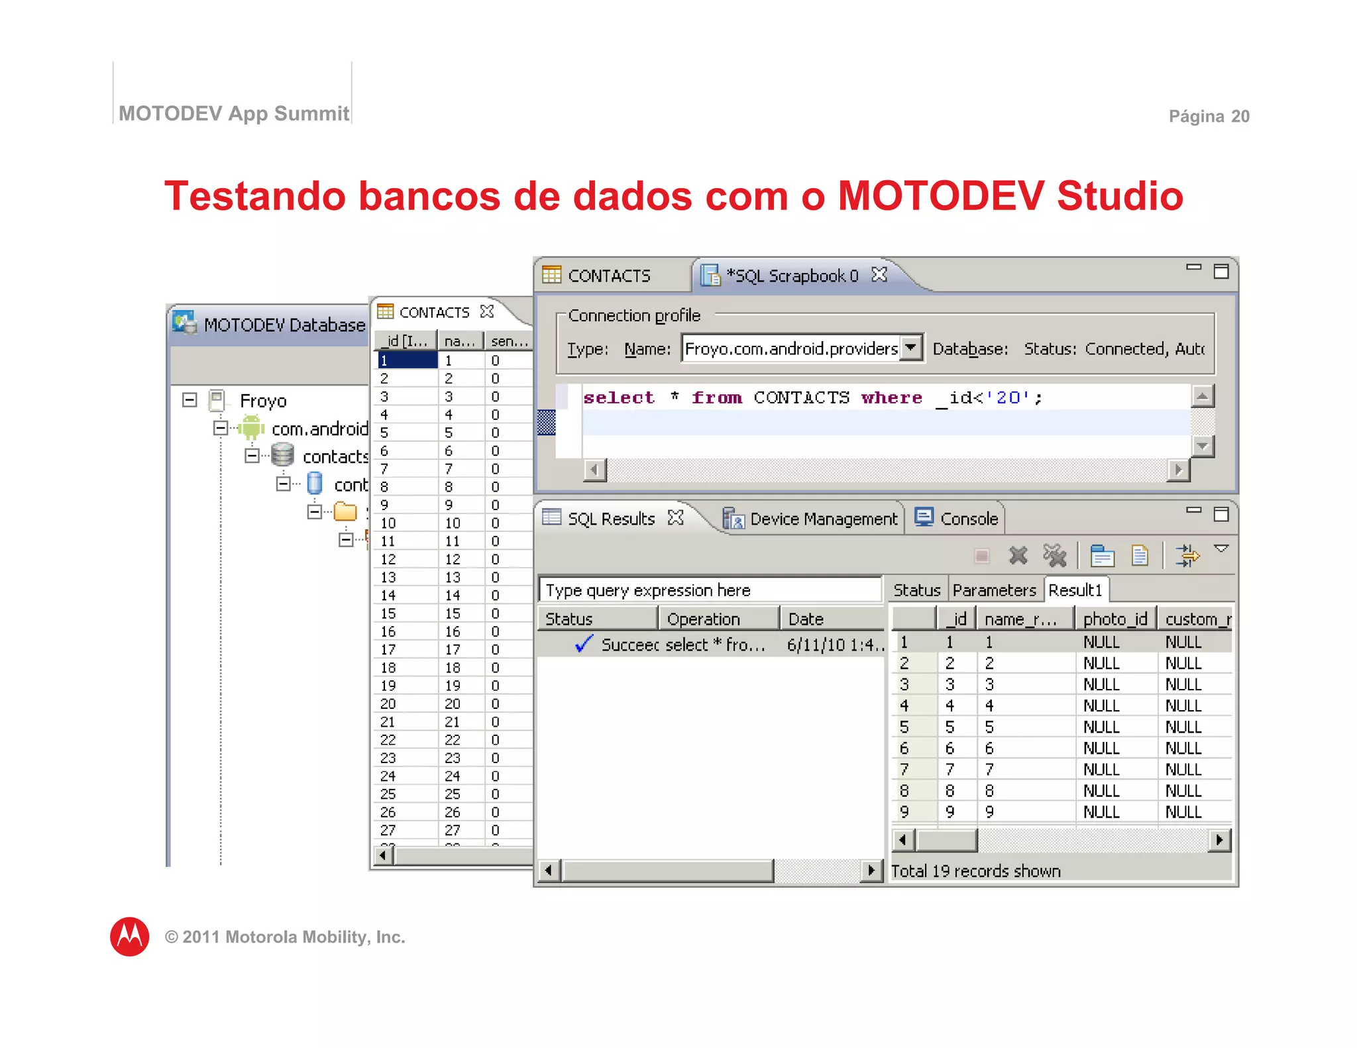The width and height of the screenshot is (1357, 1048).
Task: Click the red square Terminate icon in SQL Results
Action: (982, 556)
